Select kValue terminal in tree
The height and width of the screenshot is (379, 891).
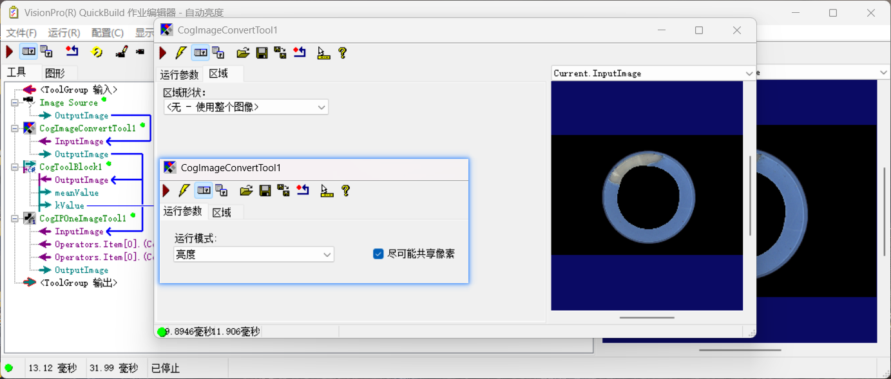coord(70,205)
